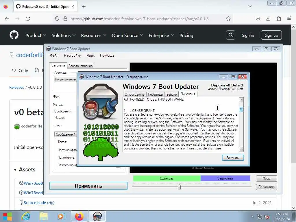Switch to Переводы tab
Image resolution: width=296 pixels, height=222 pixels.
(x=155, y=95)
